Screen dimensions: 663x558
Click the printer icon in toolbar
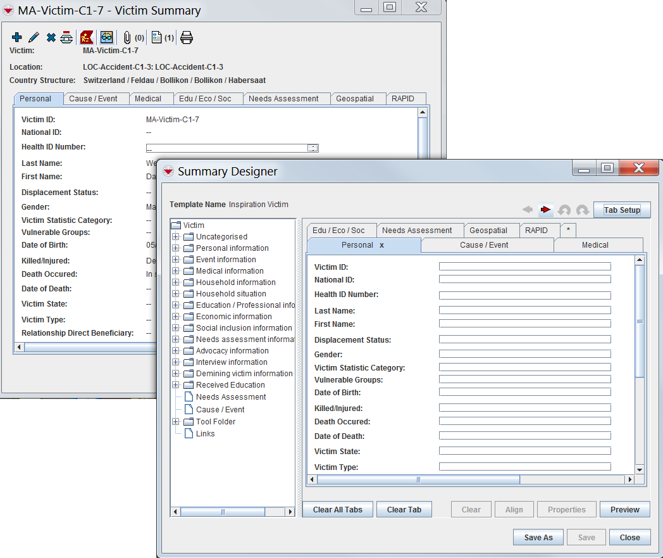187,37
